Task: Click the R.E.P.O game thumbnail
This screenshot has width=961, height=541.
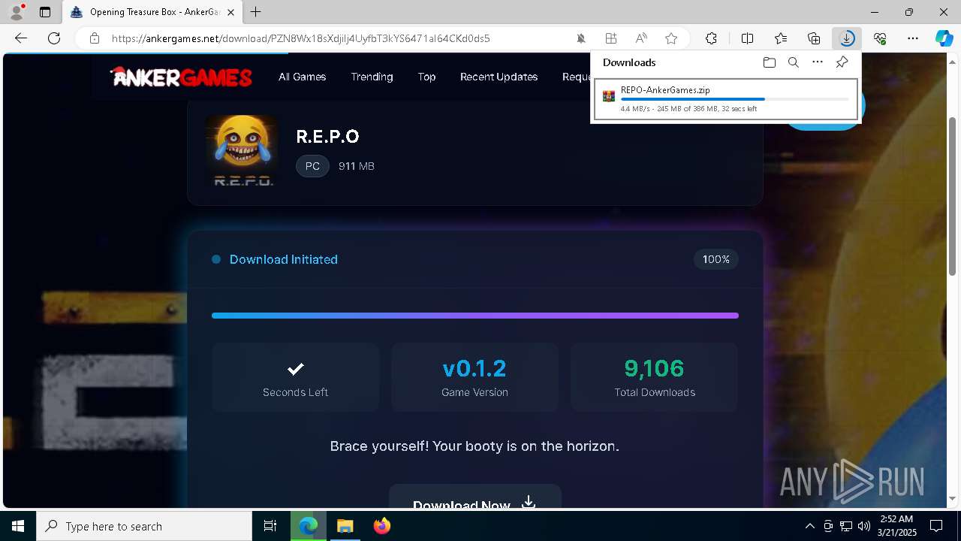Action: [242, 150]
